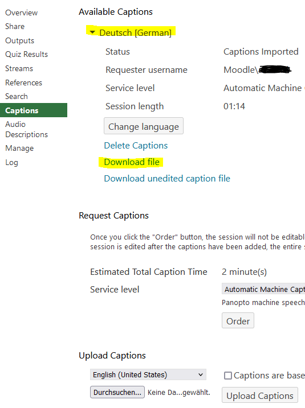
Task: Select the active Captions tab
Action: pyautogui.click(x=34, y=110)
